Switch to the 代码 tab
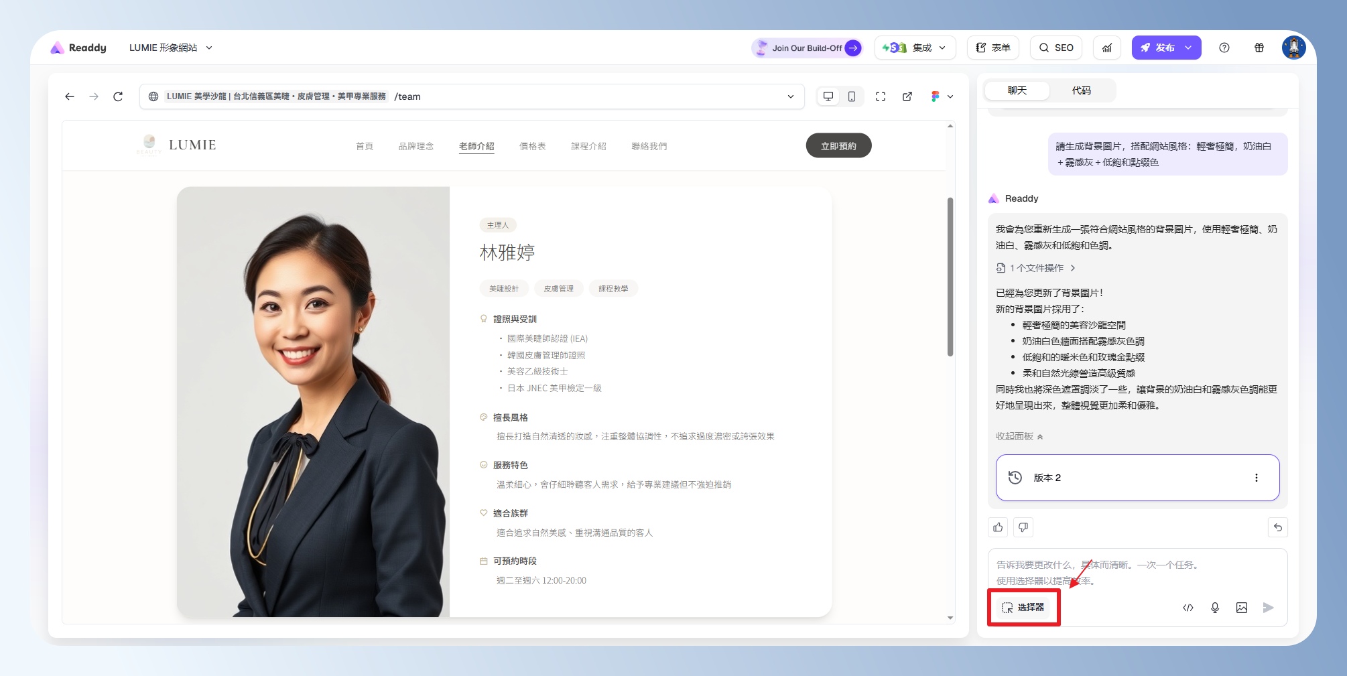This screenshot has width=1347, height=676. 1081,90
